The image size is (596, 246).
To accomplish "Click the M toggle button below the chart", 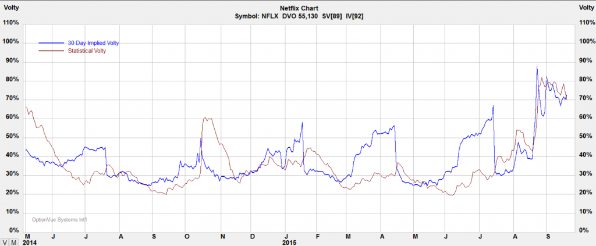I will [13, 242].
